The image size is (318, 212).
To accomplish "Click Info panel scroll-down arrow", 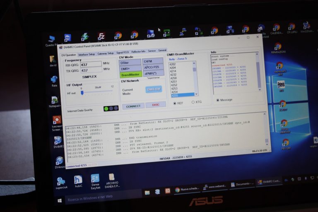I will click(x=260, y=89).
